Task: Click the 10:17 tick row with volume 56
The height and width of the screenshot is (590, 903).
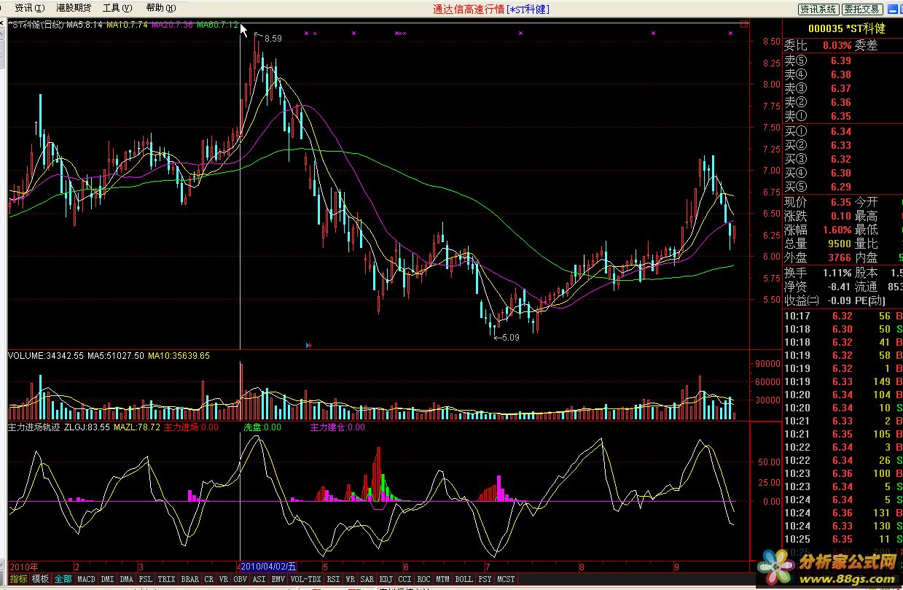Action: (843, 316)
